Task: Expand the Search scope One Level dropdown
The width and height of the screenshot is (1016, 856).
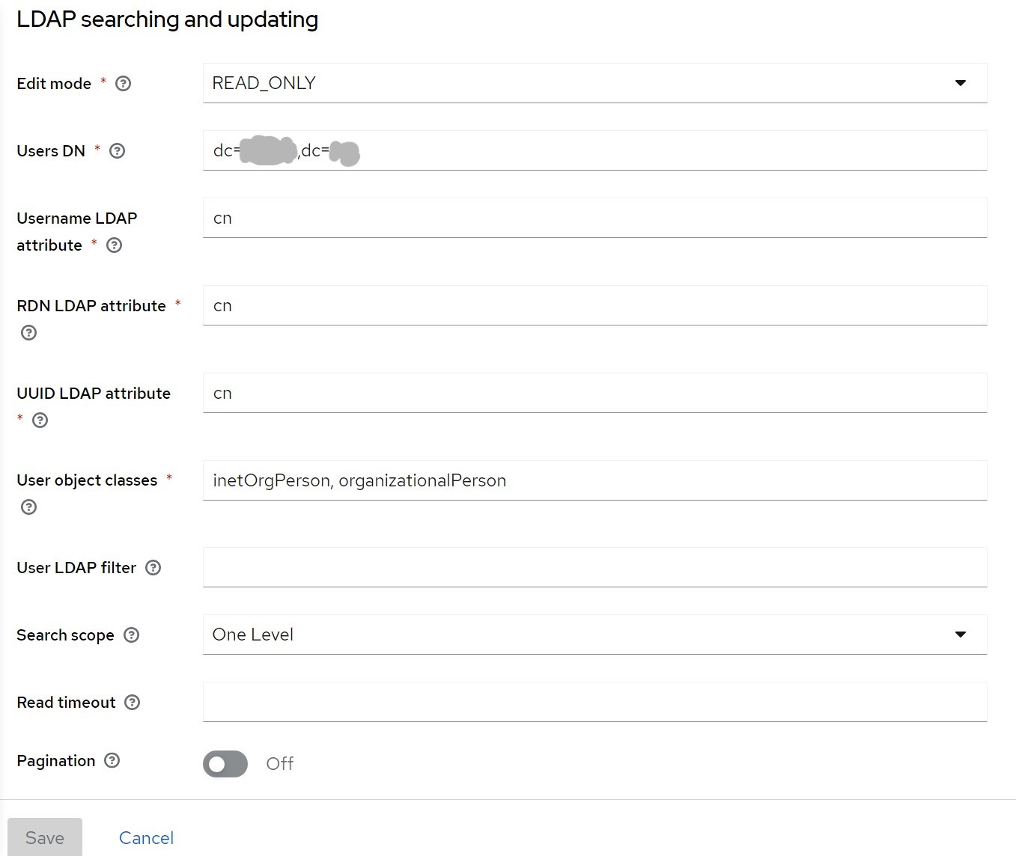Action: click(x=594, y=635)
